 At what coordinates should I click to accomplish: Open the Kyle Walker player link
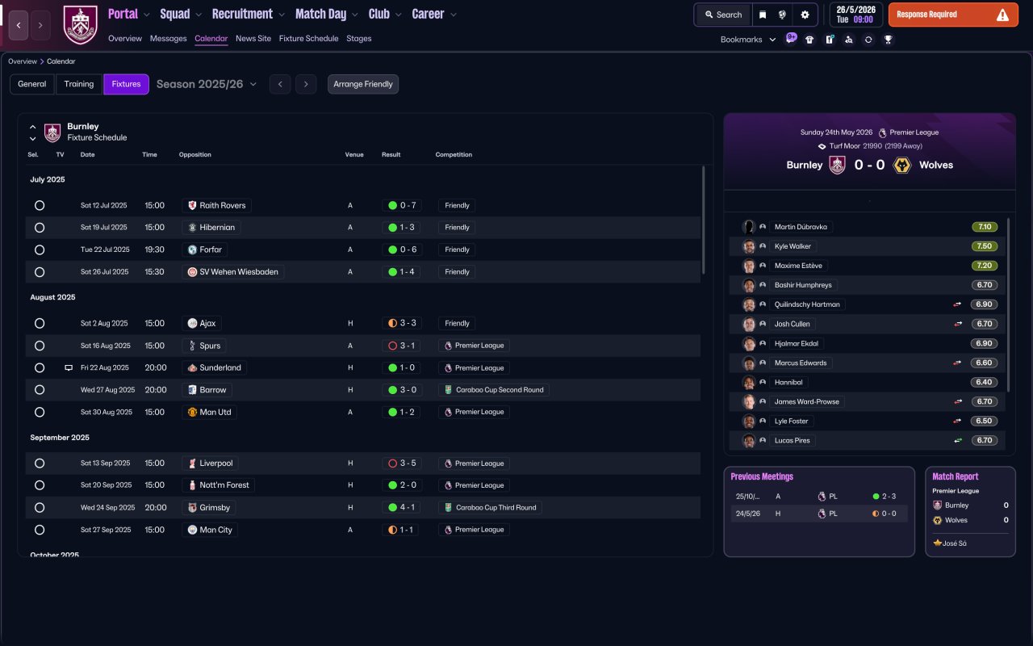[x=793, y=246]
